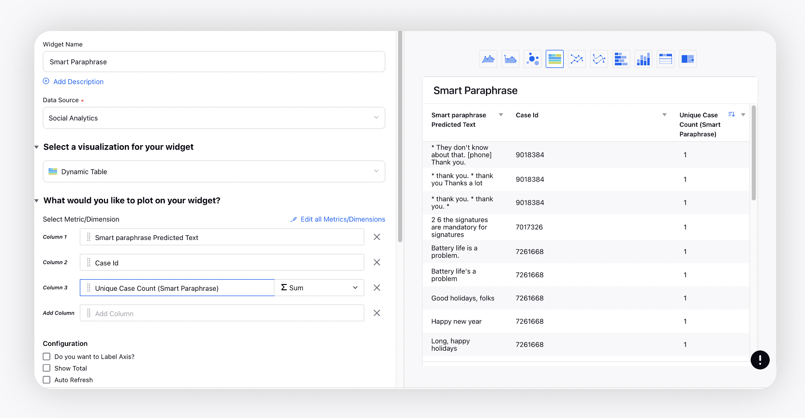Image resolution: width=805 pixels, height=418 pixels.
Task: Select the bubble chart visualization icon
Action: (533, 59)
